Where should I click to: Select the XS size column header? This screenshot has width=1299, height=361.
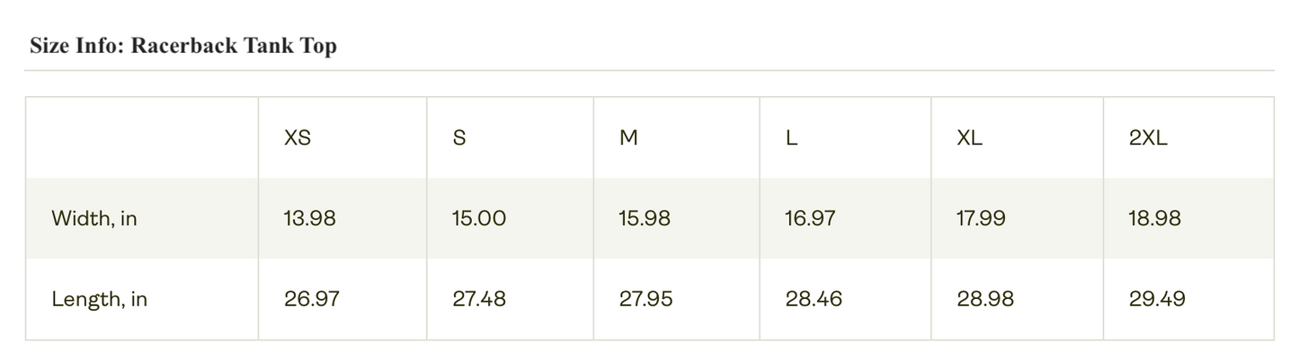click(298, 138)
